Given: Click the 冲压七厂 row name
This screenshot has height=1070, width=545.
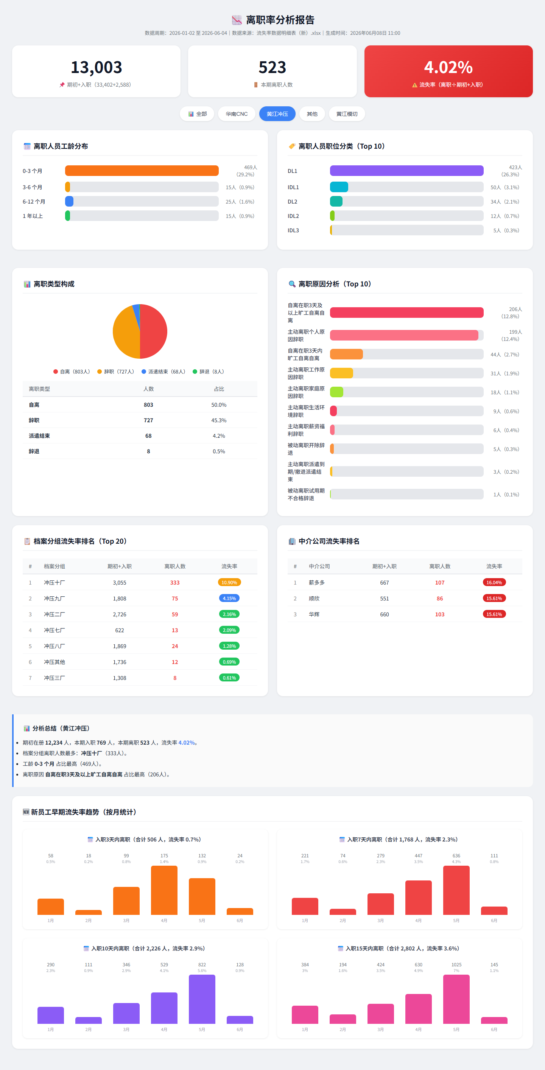Looking at the screenshot, I should pos(54,630).
